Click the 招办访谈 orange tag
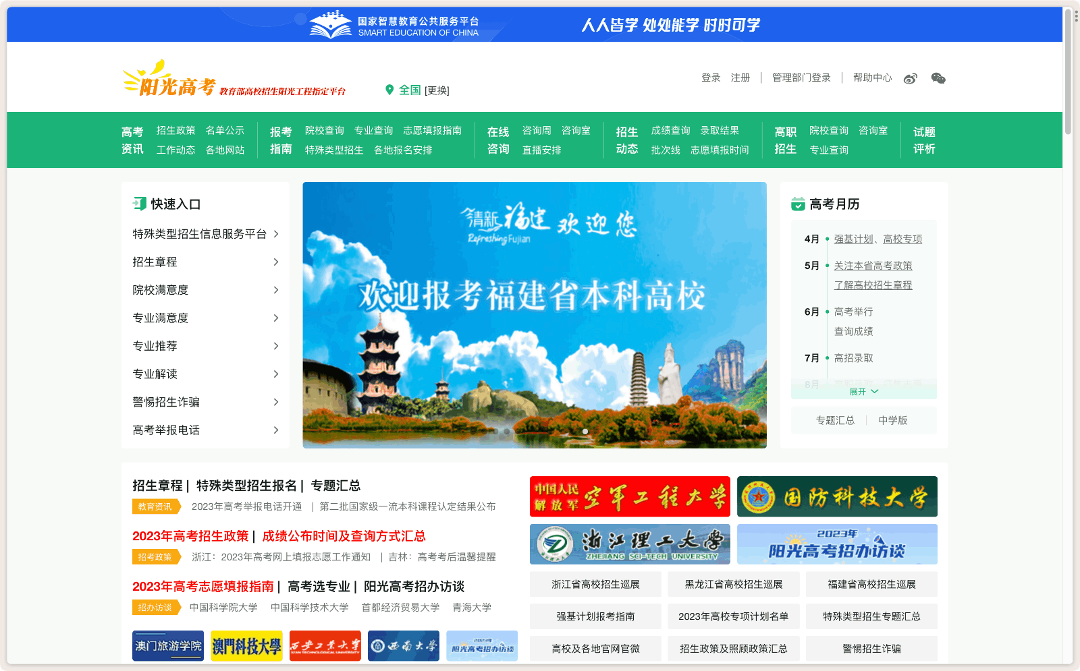Screen dimensions: 1080x671 point(156,608)
